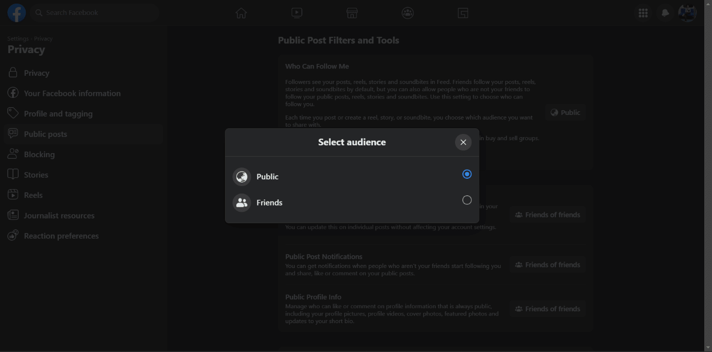Open the Groups icon in top bar
712x352 pixels.
tap(408, 13)
